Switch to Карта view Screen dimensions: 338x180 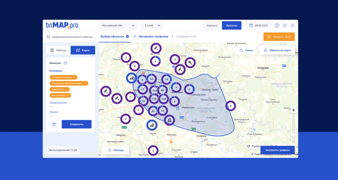(x=83, y=50)
